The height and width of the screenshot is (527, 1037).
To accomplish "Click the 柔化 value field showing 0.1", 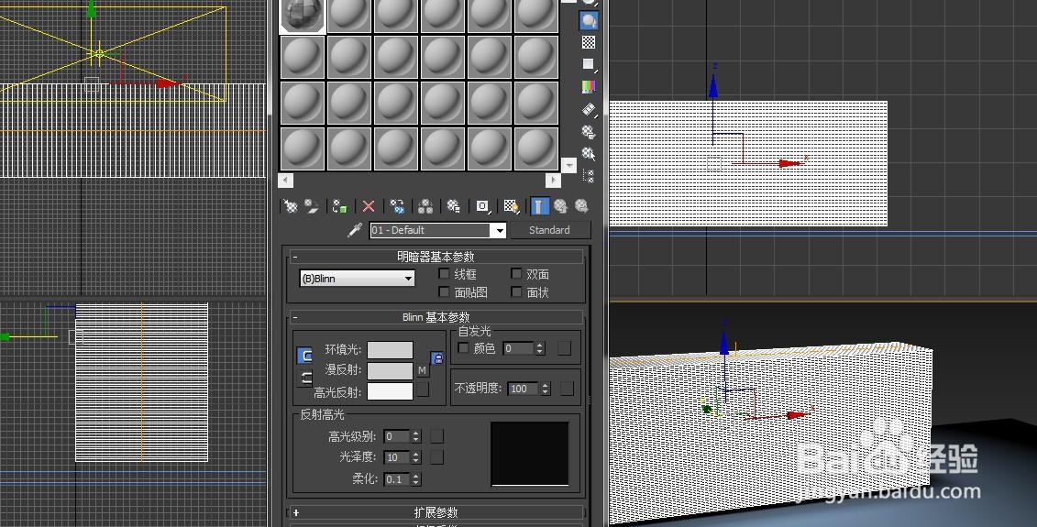I will [397, 479].
